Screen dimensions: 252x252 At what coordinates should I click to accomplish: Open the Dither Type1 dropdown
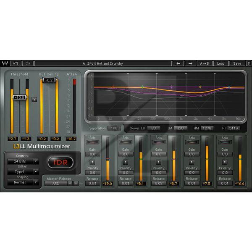(23, 172)
